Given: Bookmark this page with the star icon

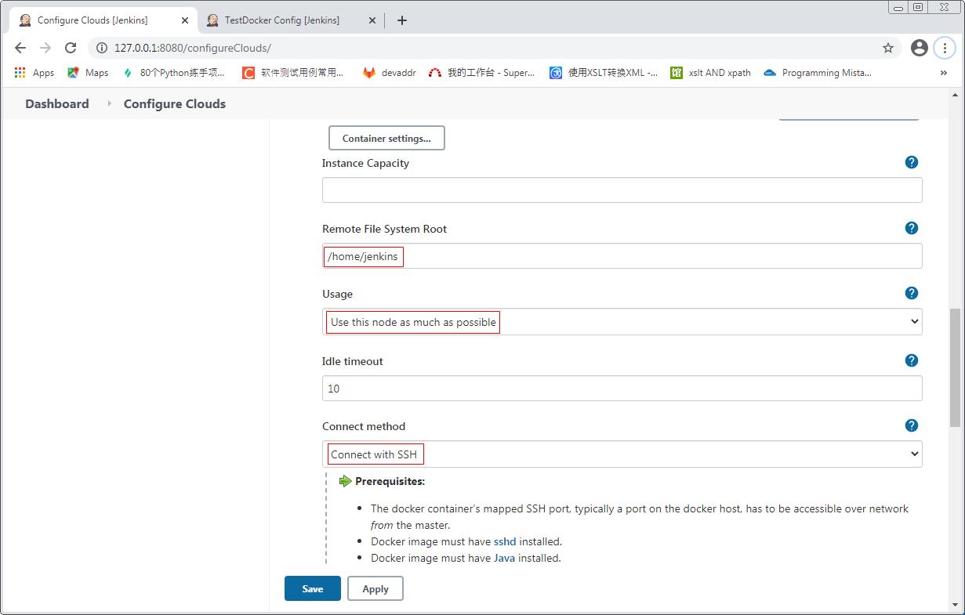Looking at the screenshot, I should click(888, 48).
